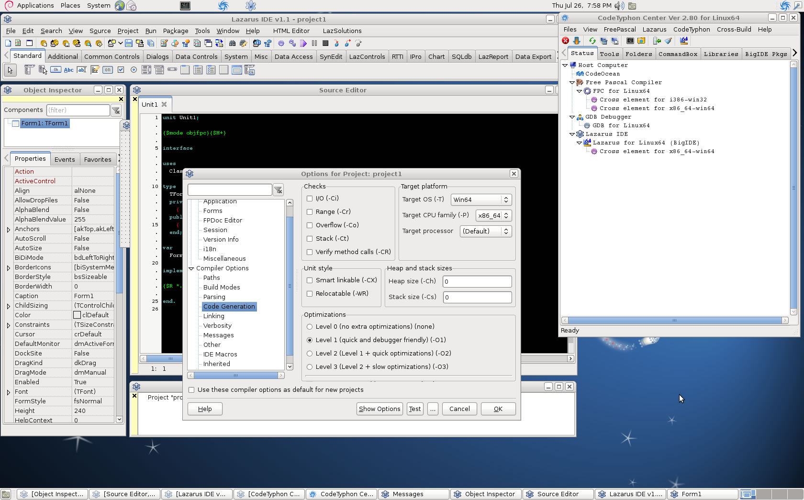This screenshot has width=804, height=500.
Task: Check 'Use these compiler options as default'
Action: (191, 390)
